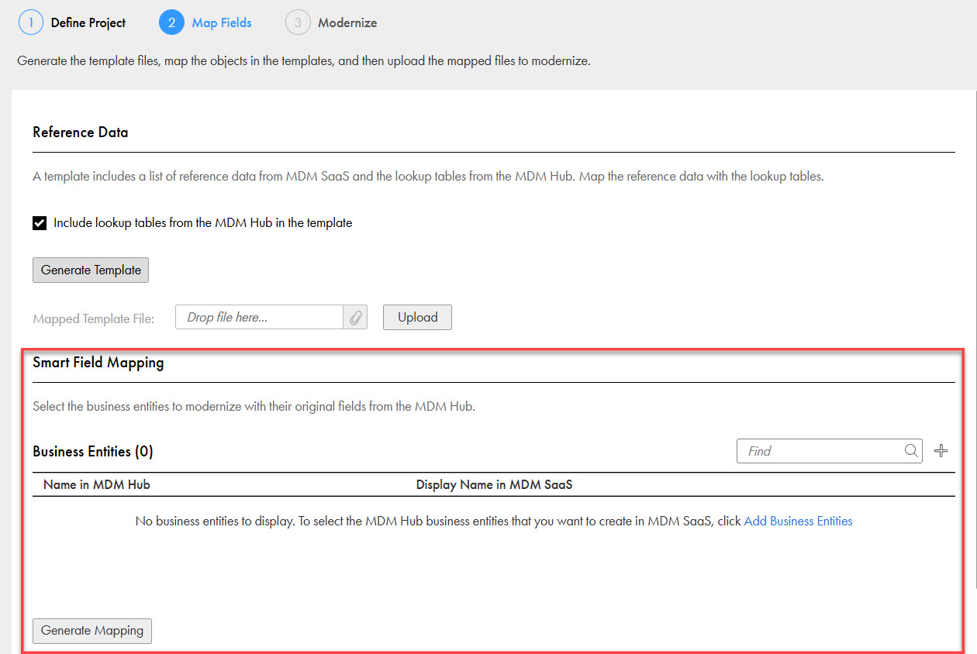
Task: Click the step 2 circle icon
Action: pos(171,22)
